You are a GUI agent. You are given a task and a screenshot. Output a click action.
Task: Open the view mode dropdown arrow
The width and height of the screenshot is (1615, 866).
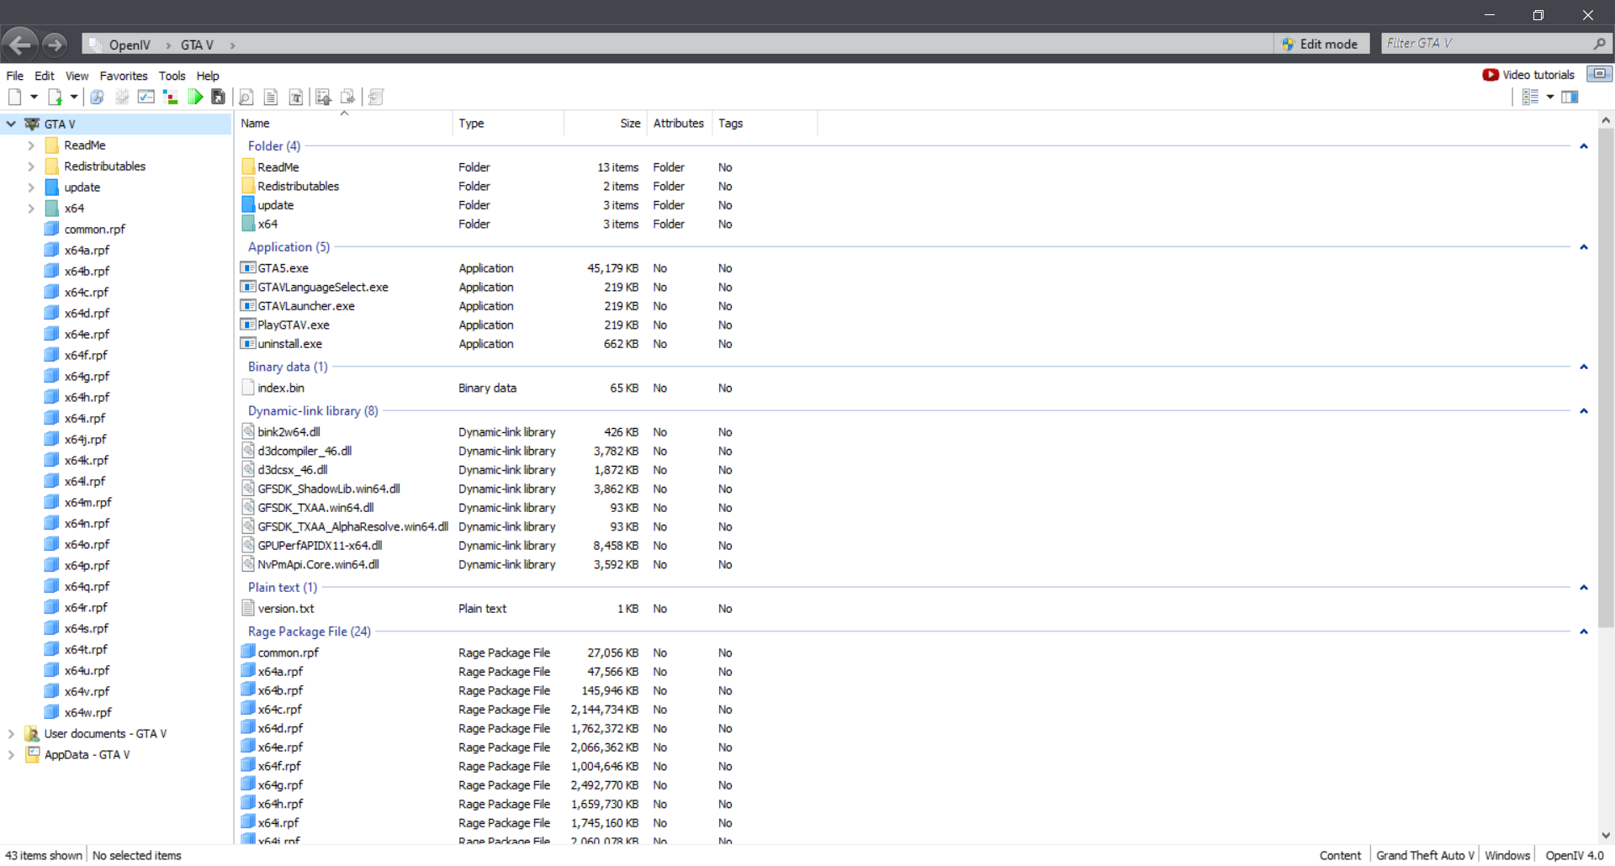click(x=1549, y=98)
